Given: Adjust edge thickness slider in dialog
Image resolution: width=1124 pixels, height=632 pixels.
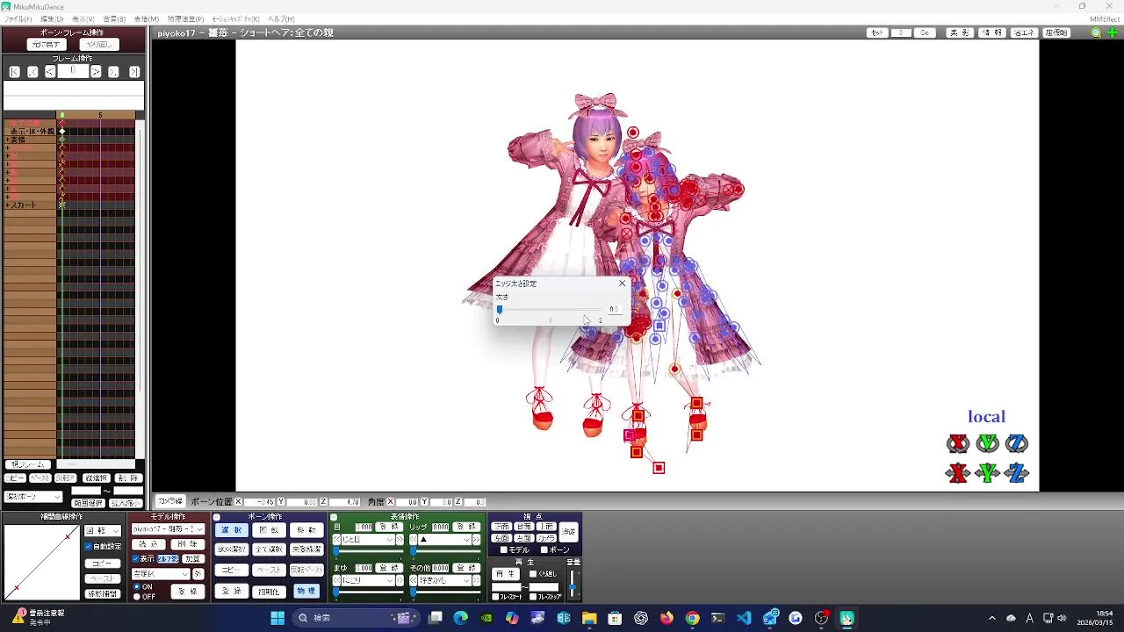Looking at the screenshot, I should [x=550, y=309].
